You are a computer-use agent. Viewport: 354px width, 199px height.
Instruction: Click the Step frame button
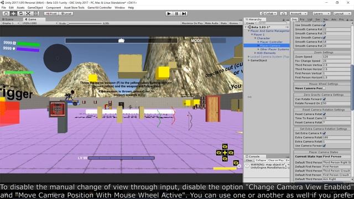184,13
